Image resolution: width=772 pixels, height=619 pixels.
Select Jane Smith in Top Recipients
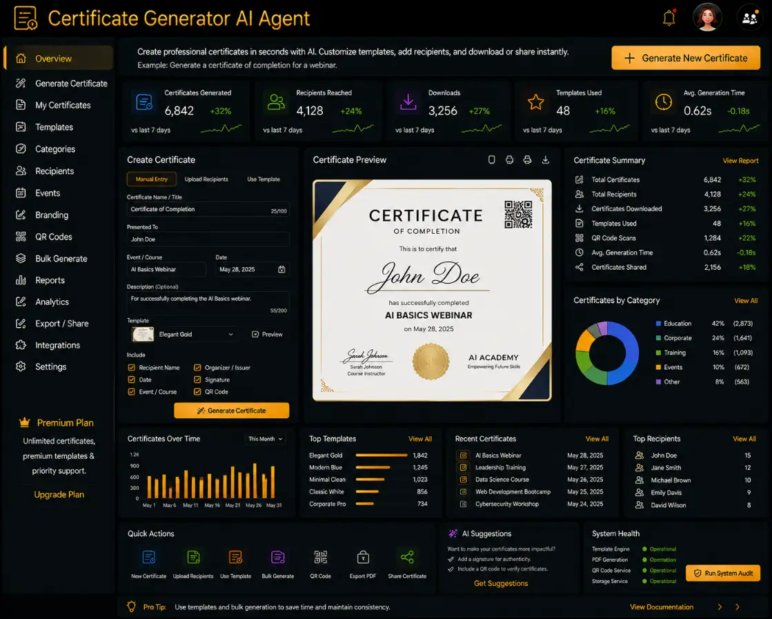693,468
